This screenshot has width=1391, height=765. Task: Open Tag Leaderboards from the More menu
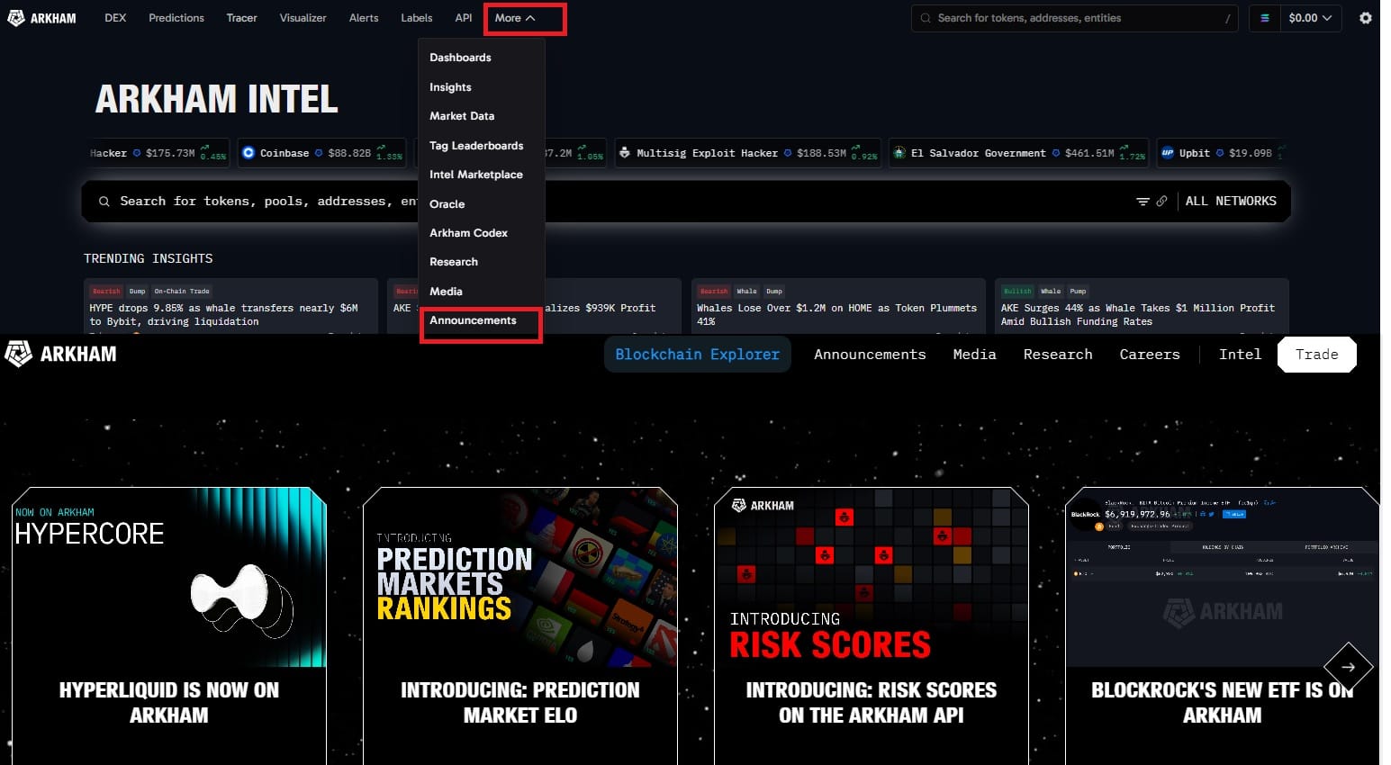pos(476,146)
